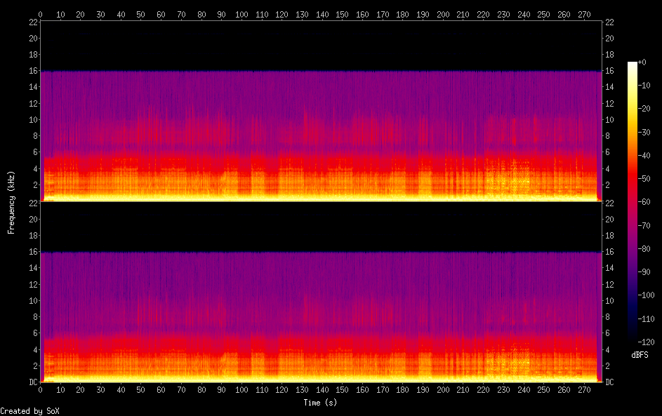
Task: Click 'DC' label on the left frequency axis
Action: (34, 382)
